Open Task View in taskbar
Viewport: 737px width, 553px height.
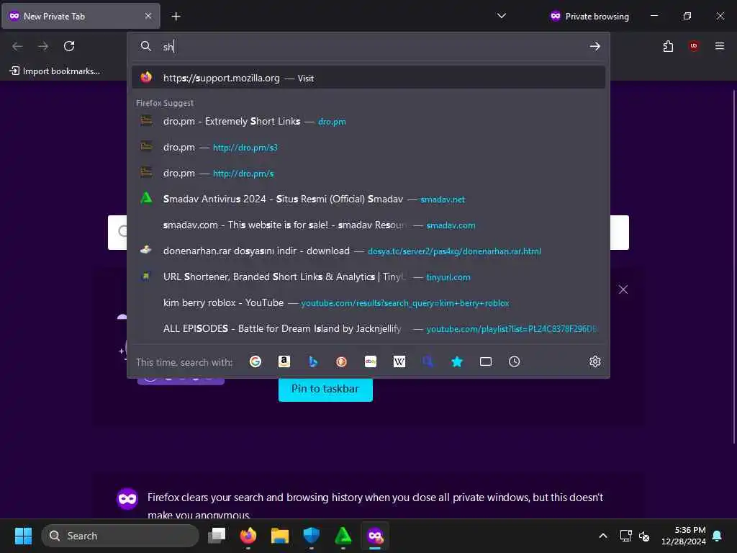pyautogui.click(x=217, y=536)
